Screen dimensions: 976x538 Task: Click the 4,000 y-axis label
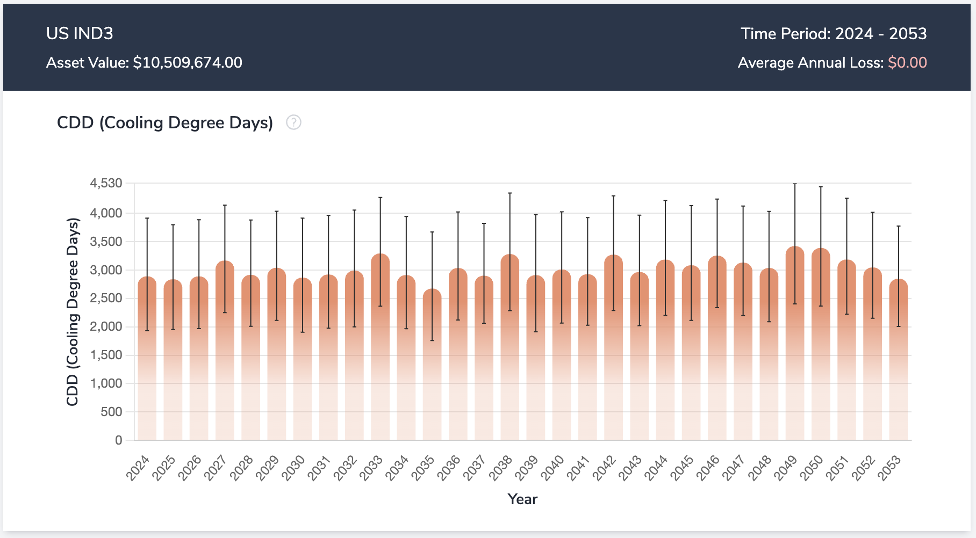[106, 213]
